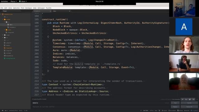
Task: Click the root project repository icon
Action: 3,14
